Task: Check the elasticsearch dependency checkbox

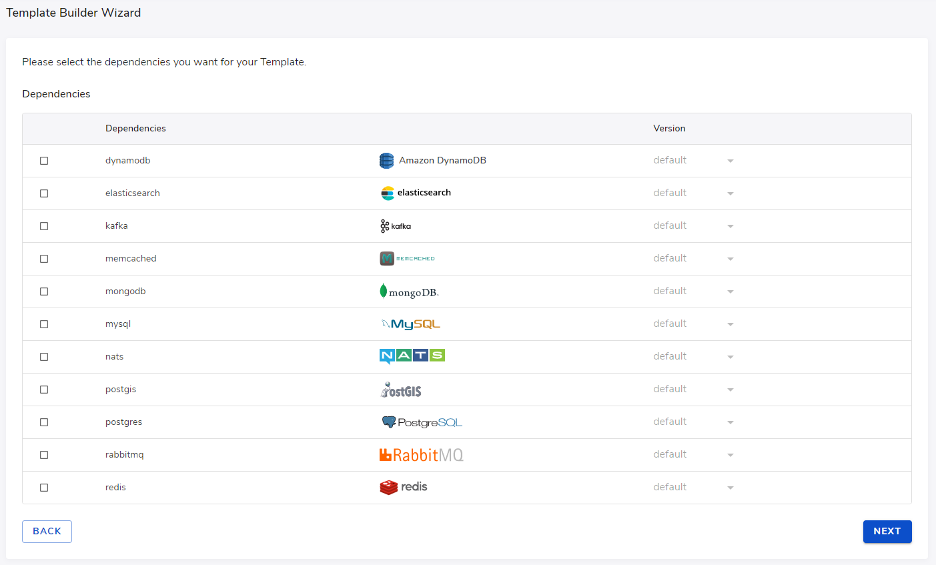Action: click(44, 193)
